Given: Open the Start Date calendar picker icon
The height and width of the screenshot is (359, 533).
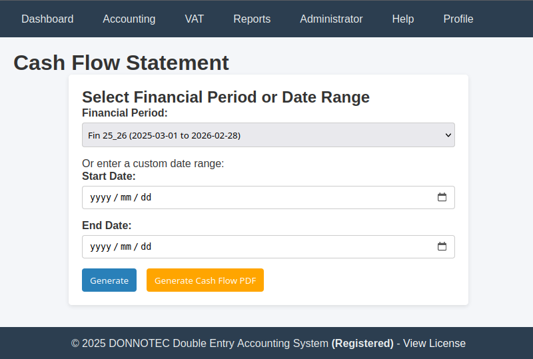Looking at the screenshot, I should click(x=442, y=197).
